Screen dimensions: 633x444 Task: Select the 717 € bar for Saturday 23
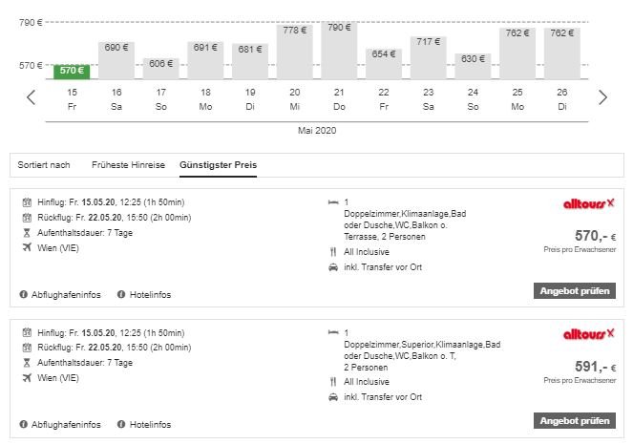[429, 57]
